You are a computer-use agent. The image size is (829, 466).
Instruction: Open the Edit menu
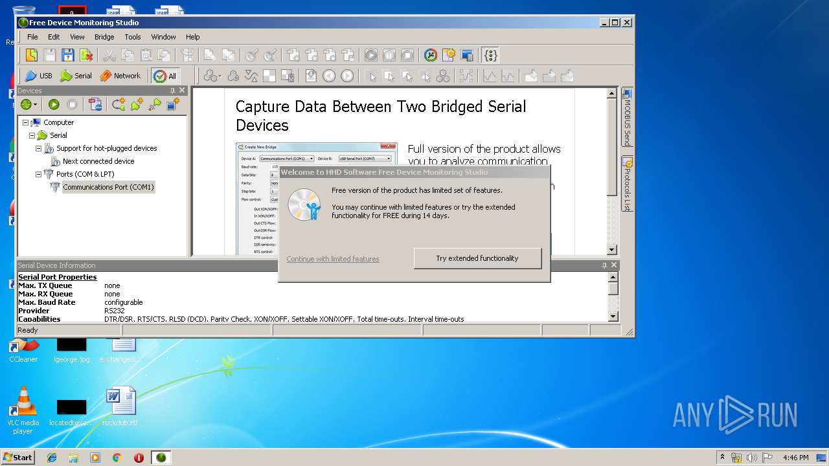point(54,37)
